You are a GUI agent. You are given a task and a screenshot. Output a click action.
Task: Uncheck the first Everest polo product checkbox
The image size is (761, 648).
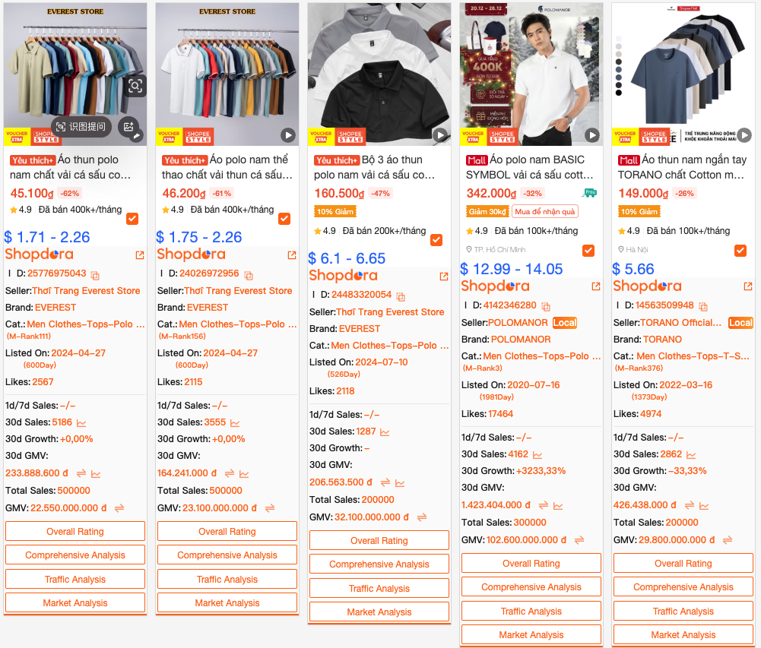tap(132, 219)
